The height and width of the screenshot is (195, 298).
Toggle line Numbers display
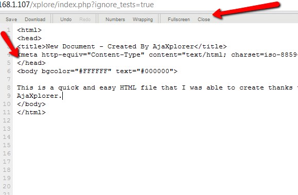coord(115,20)
